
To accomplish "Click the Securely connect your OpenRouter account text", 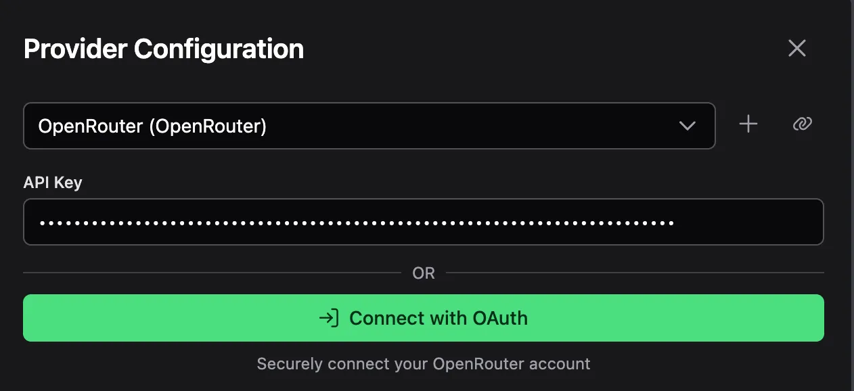I will [424, 364].
